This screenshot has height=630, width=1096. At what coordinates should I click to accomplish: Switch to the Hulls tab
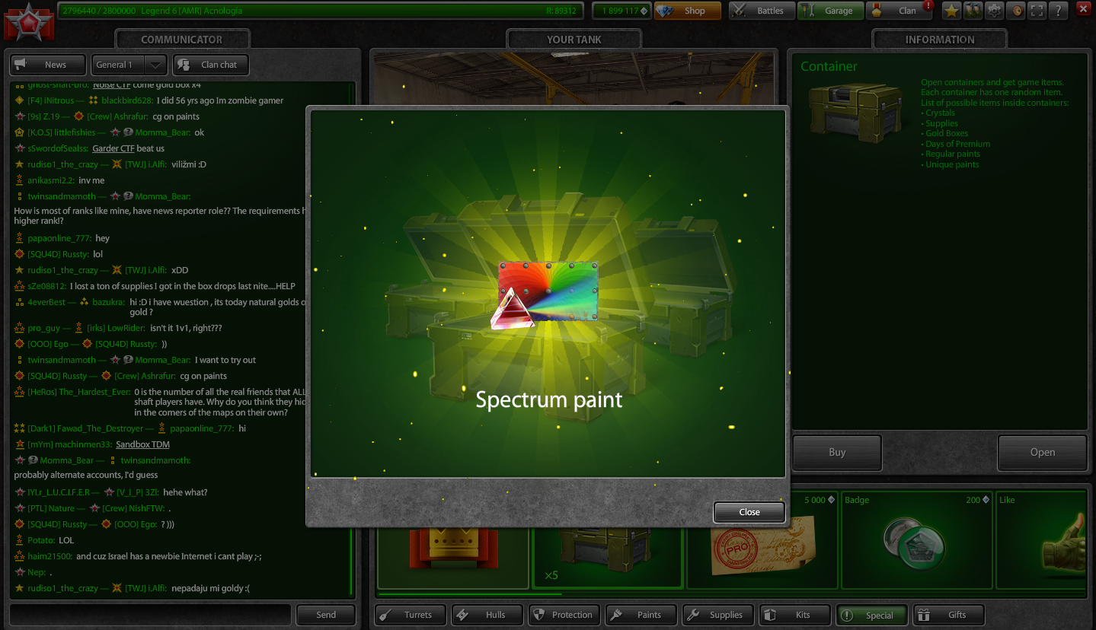click(487, 615)
